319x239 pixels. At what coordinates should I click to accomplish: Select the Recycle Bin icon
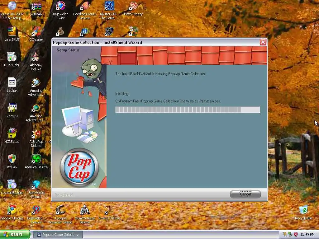tap(303, 213)
